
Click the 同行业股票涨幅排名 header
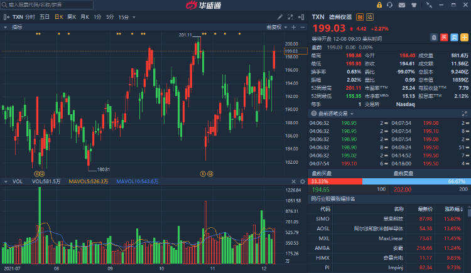(333, 199)
